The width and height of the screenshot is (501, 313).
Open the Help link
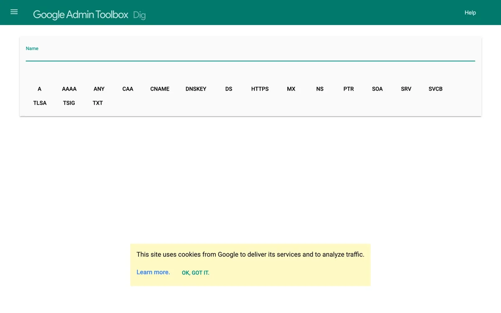tap(470, 13)
